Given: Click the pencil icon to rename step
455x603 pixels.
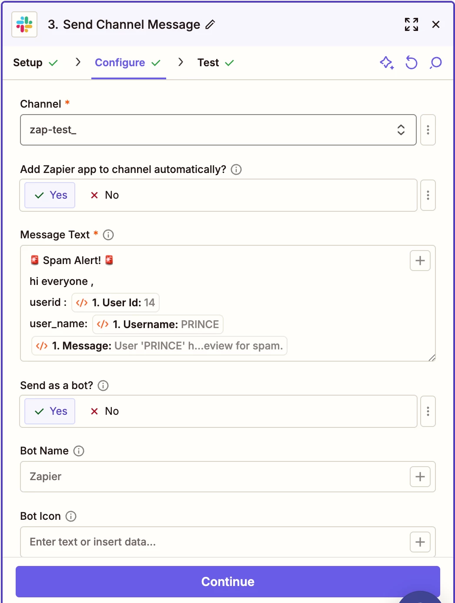Looking at the screenshot, I should [x=210, y=24].
